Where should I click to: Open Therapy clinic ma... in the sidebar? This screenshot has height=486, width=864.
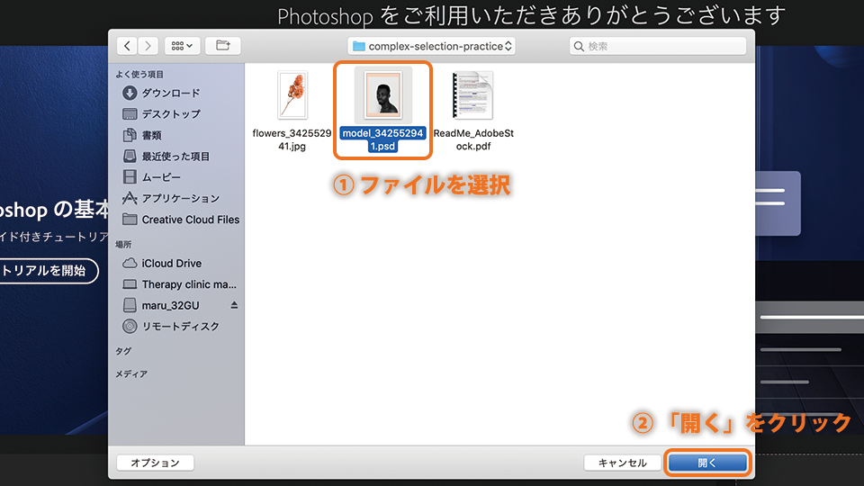point(189,284)
